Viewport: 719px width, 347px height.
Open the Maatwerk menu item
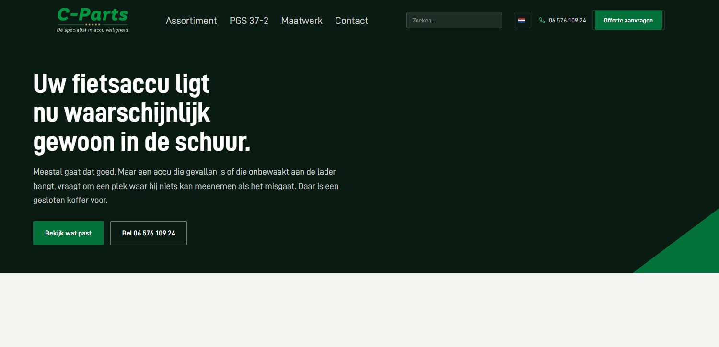[302, 21]
